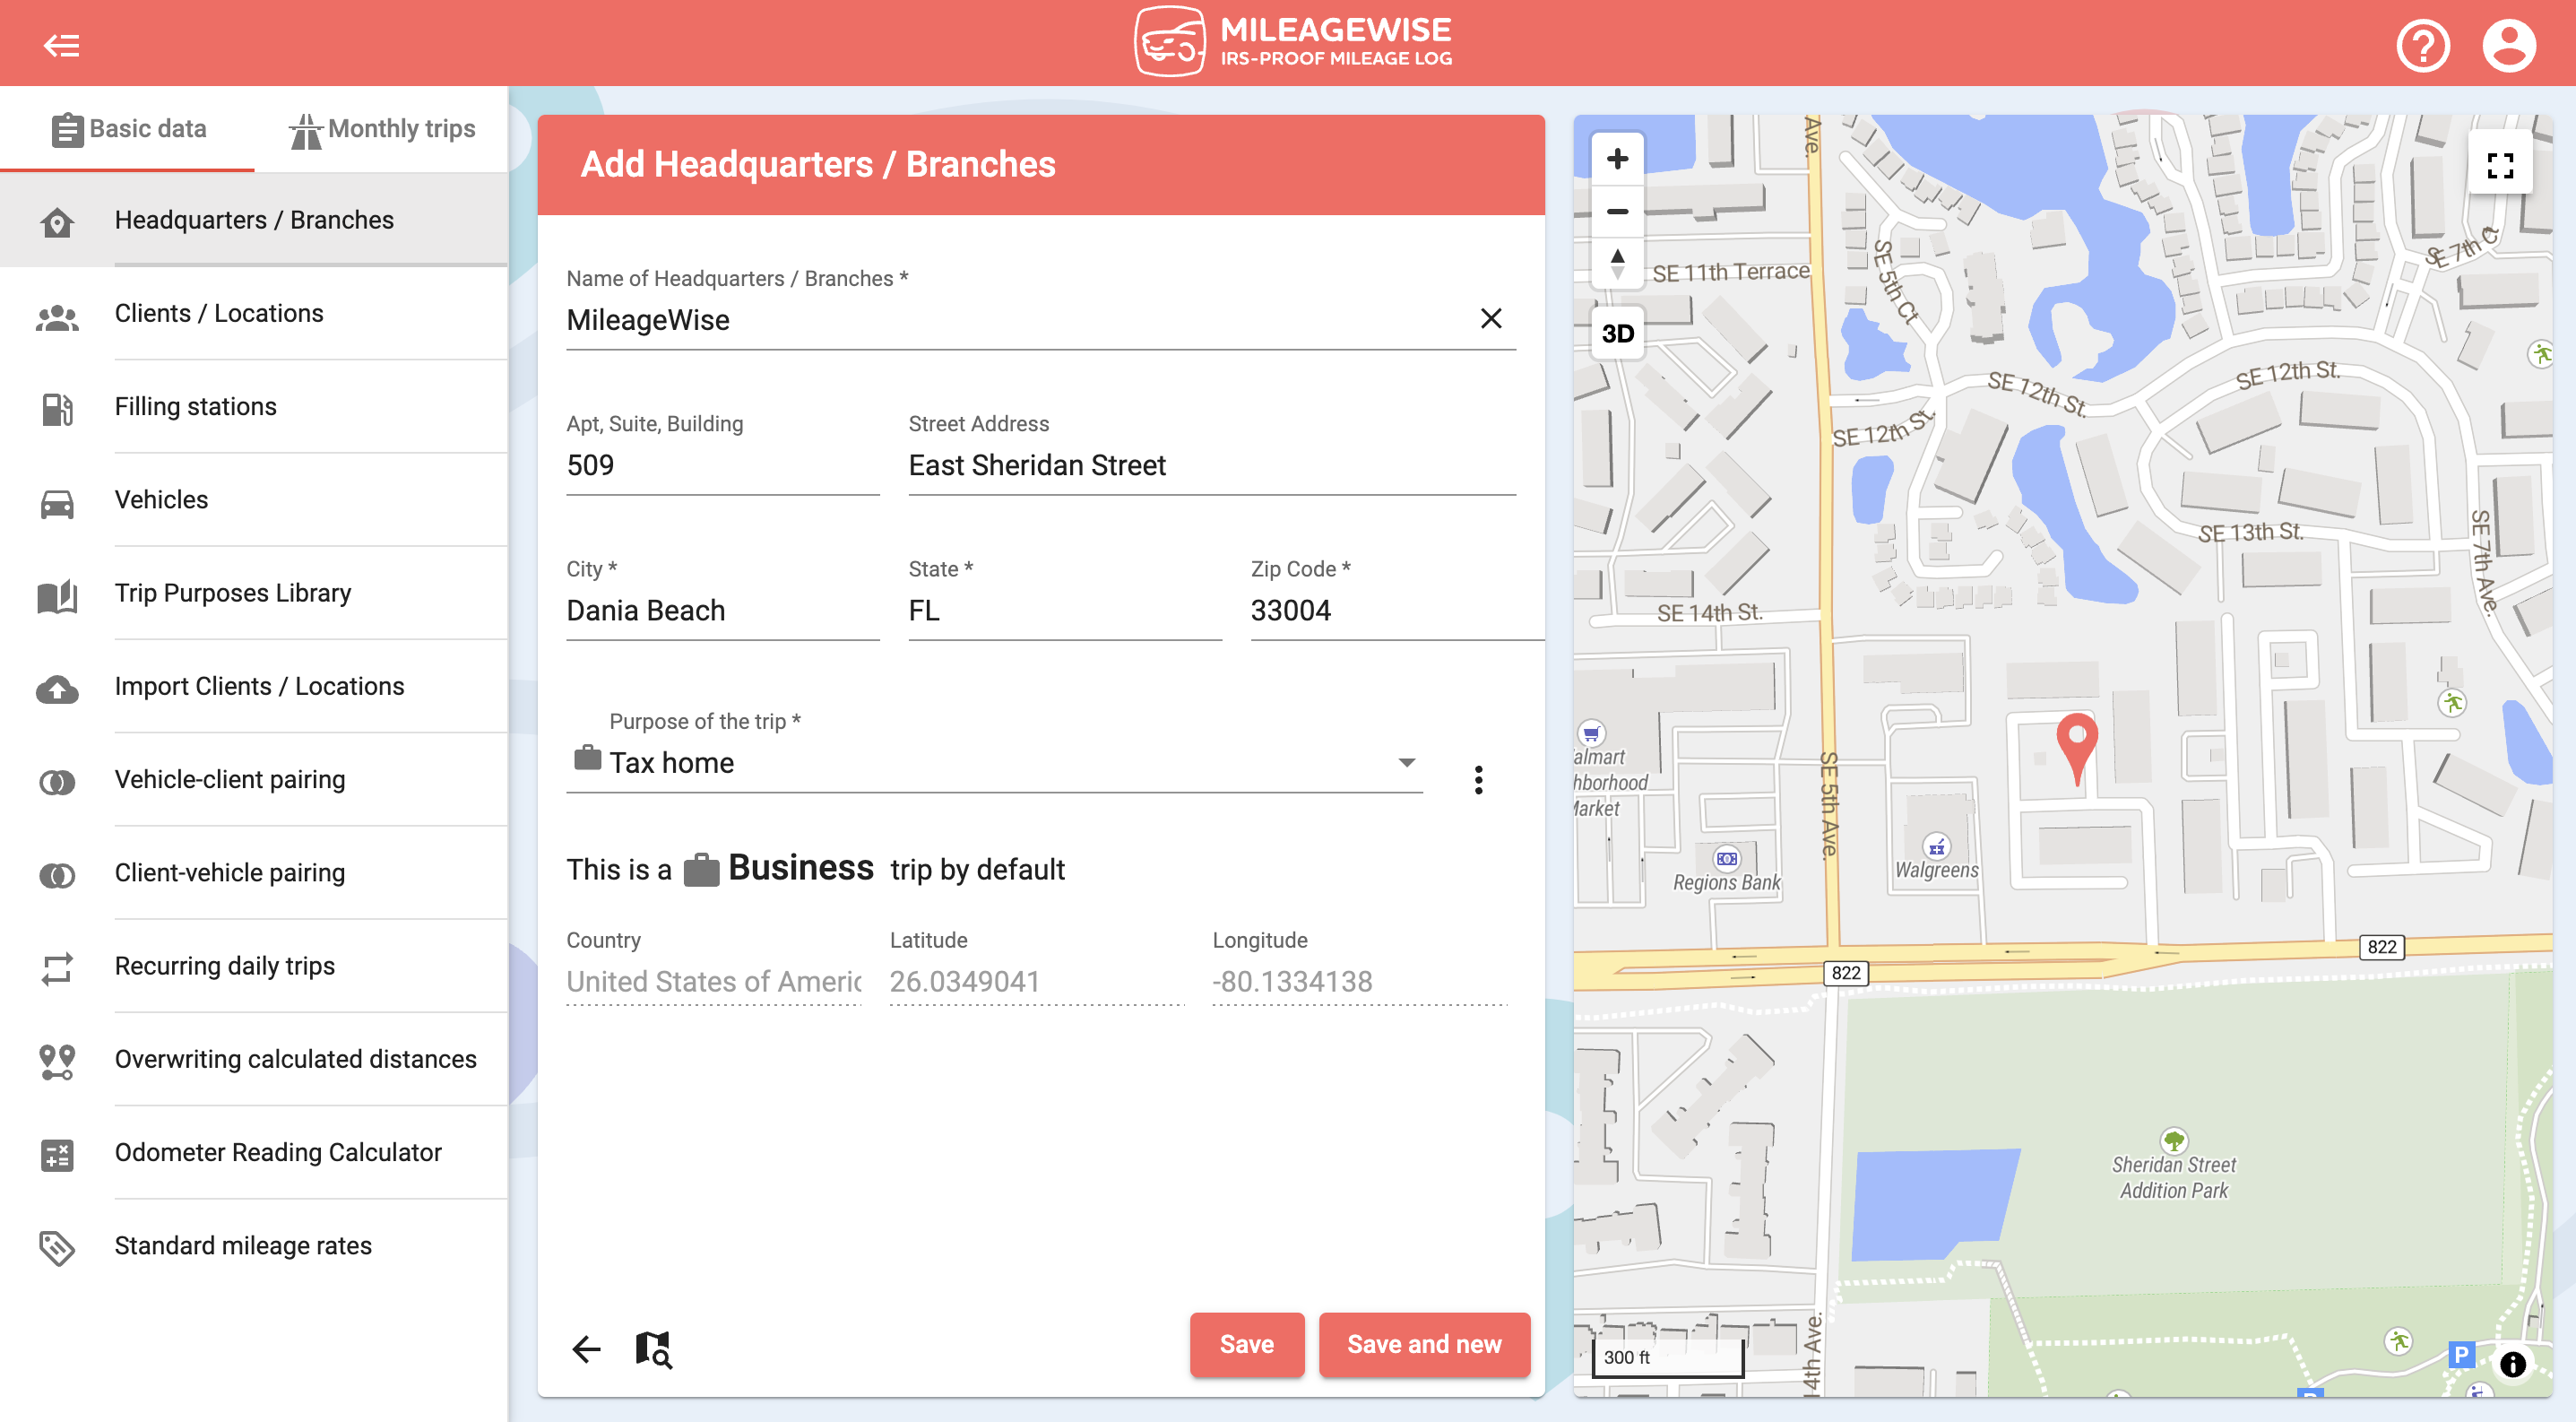Zoom out on the map
This screenshot has width=2576, height=1422.
coord(1617,211)
